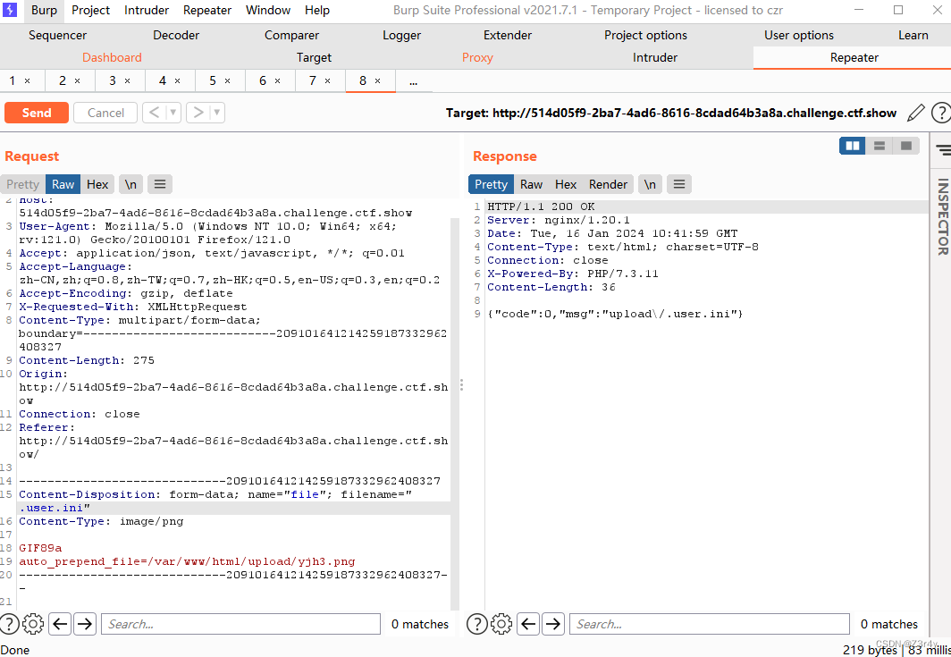Open the Help menu
The width and height of the screenshot is (951, 657).
pos(317,11)
